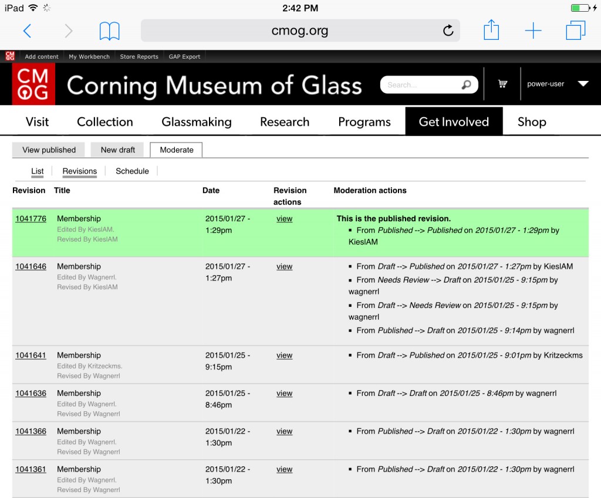
Task: Click view for revision 1041366
Action: click(285, 431)
